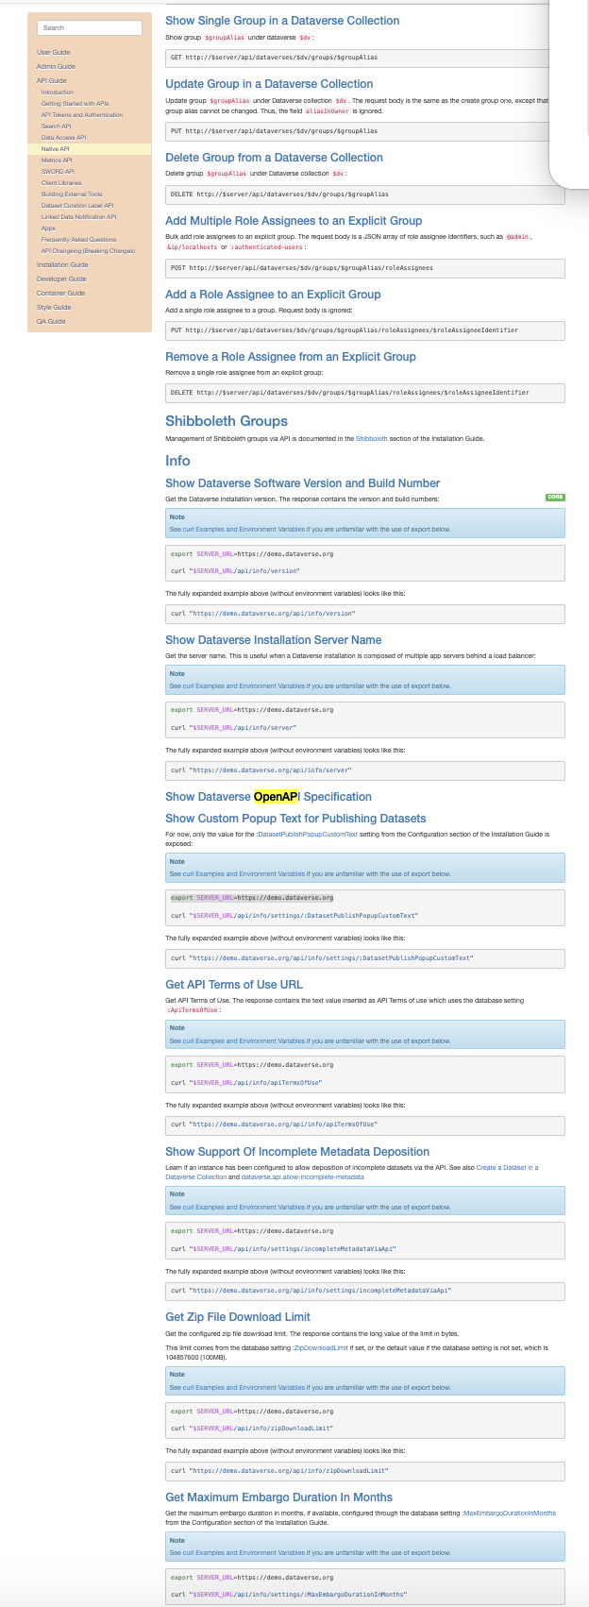This screenshot has width=589, height=1607.
Task: Open Installation Guide in the sidebar
Action: coord(61,264)
